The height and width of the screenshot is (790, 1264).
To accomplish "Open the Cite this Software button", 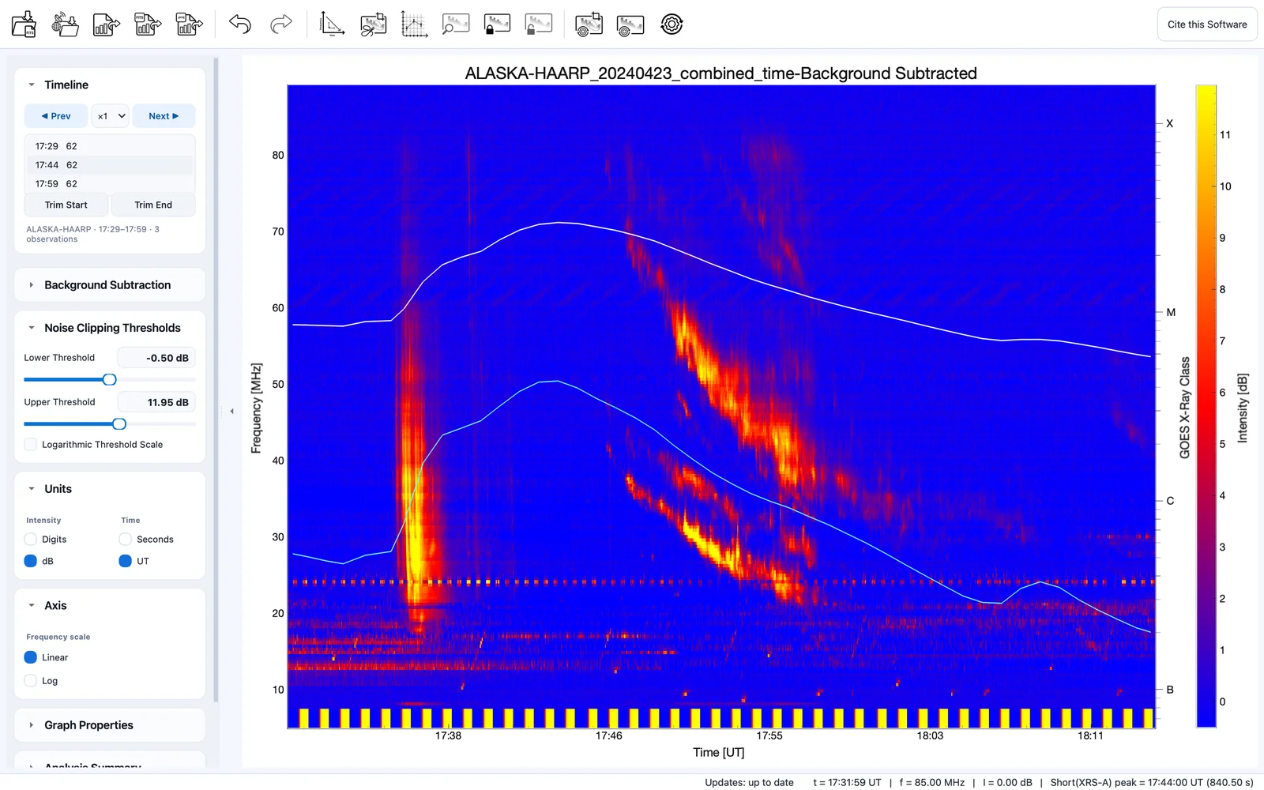I will point(1207,24).
